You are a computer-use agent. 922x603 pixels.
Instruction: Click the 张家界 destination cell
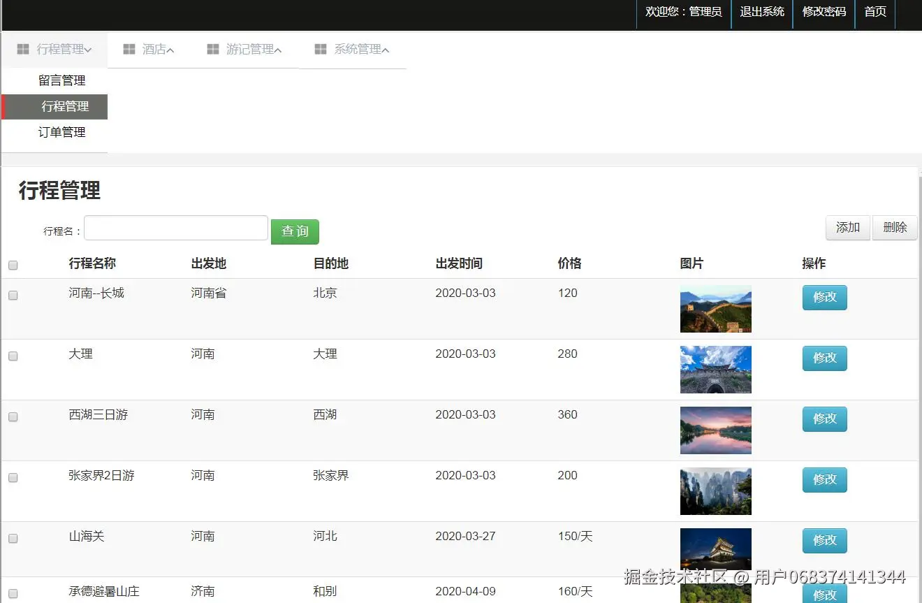[331, 476]
